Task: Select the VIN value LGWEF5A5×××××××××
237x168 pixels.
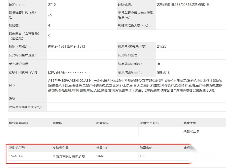Action: click(67, 73)
